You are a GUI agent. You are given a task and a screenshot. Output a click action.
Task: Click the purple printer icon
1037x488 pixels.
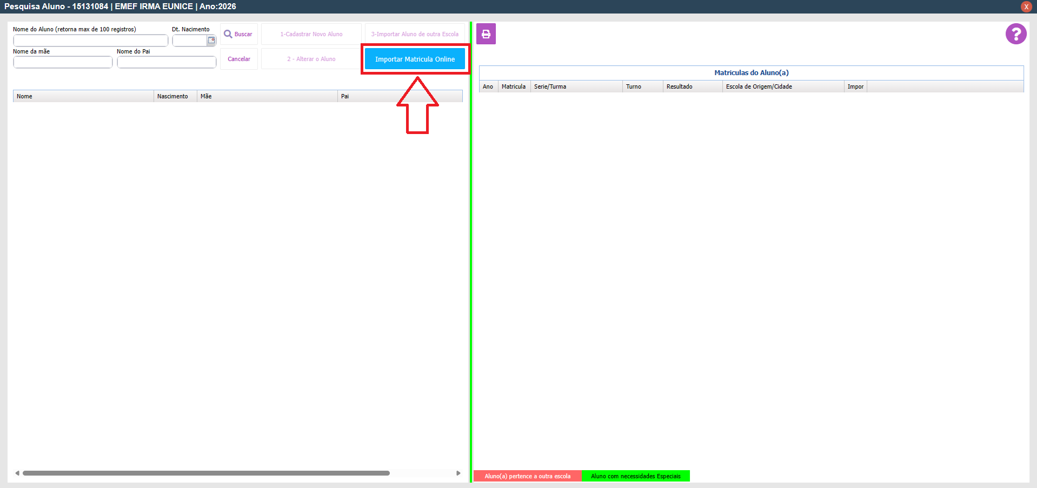point(486,34)
